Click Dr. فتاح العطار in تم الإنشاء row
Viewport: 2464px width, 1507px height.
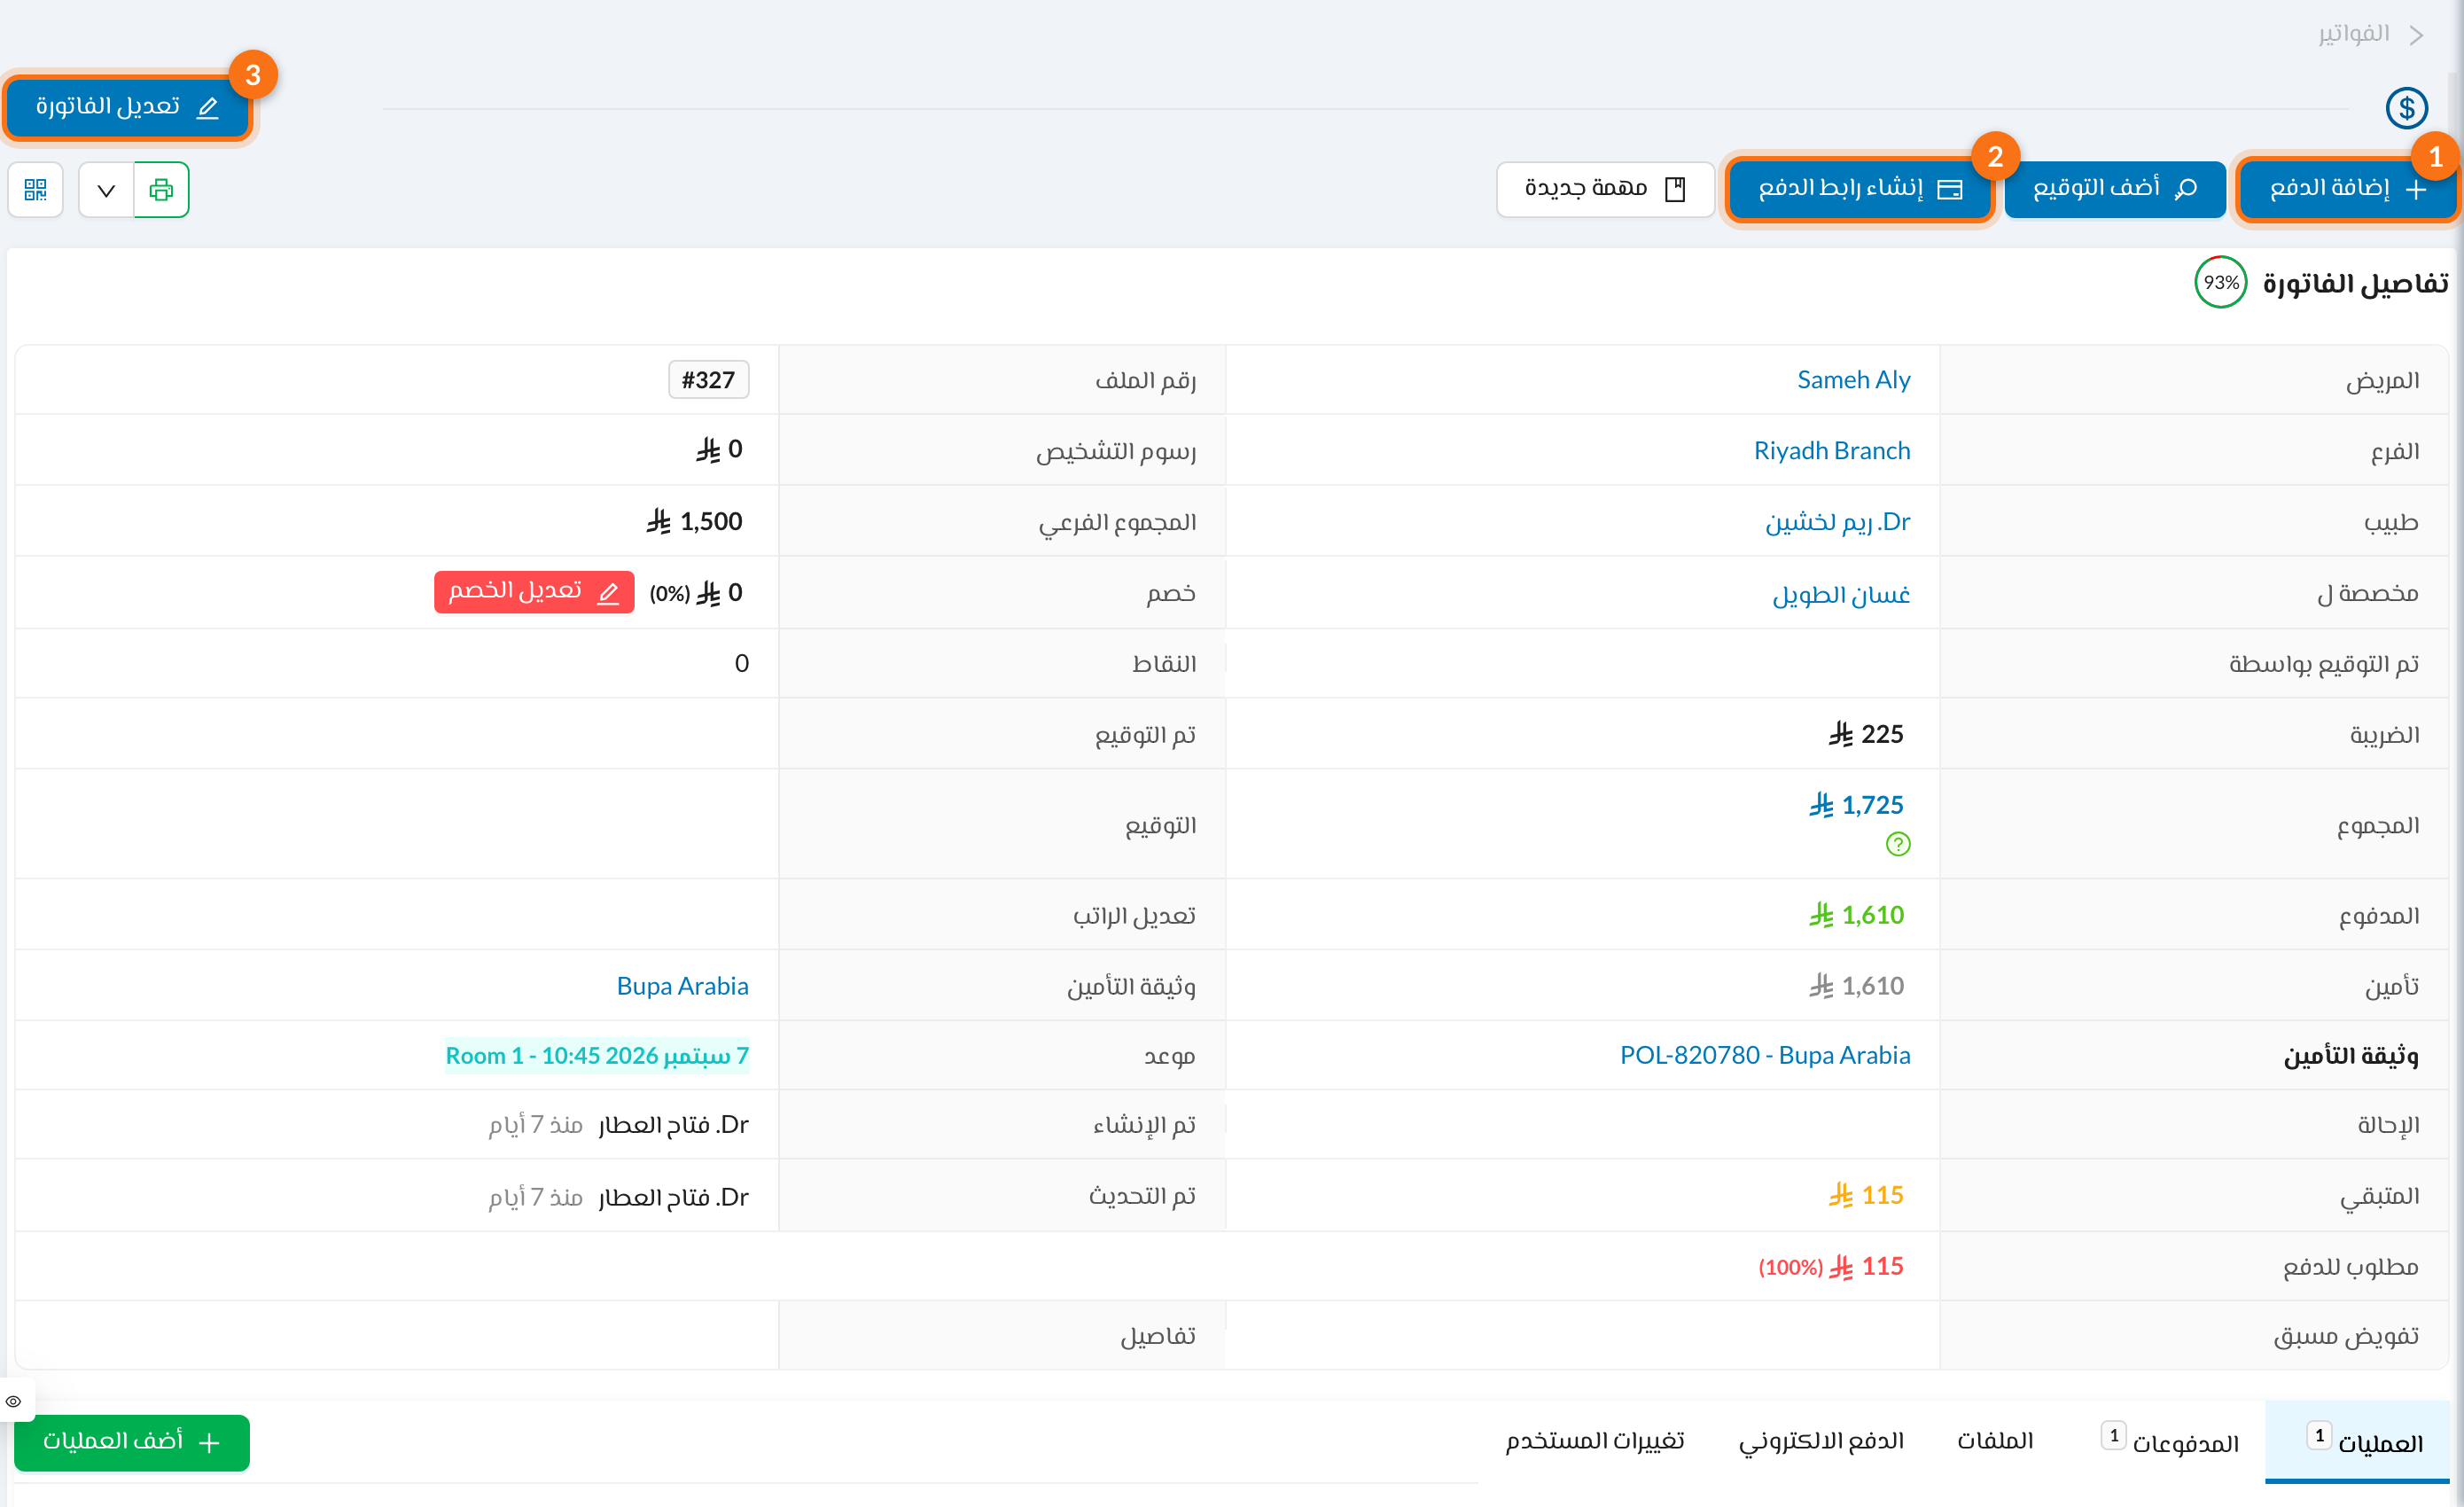(x=673, y=1125)
